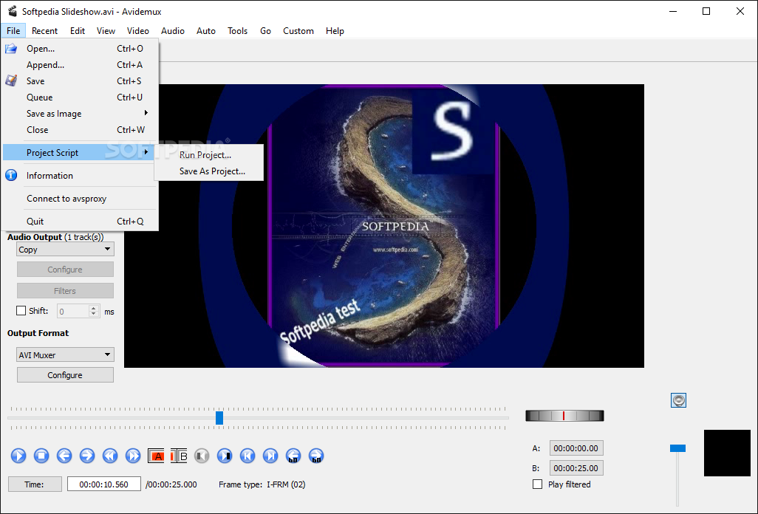Click the current time input field
This screenshot has height=514, width=758.
104,484
